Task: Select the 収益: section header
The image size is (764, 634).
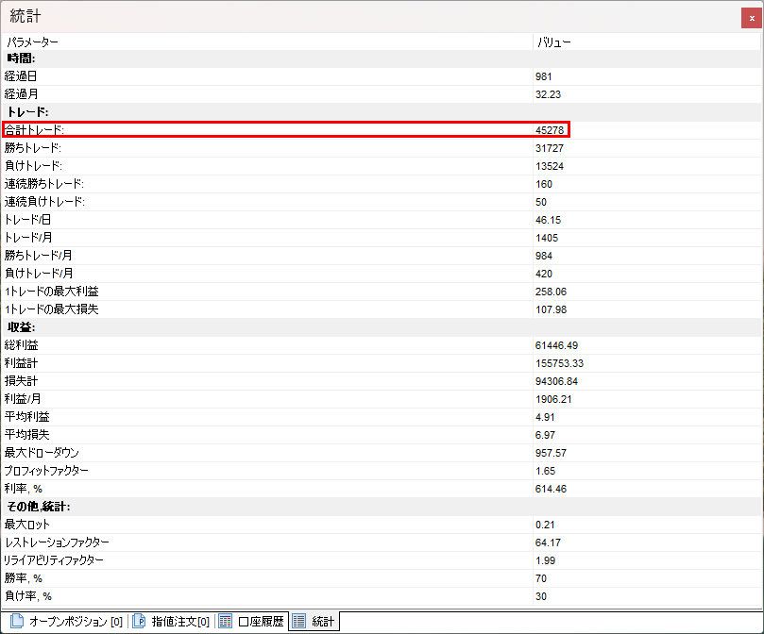Action: [21, 327]
